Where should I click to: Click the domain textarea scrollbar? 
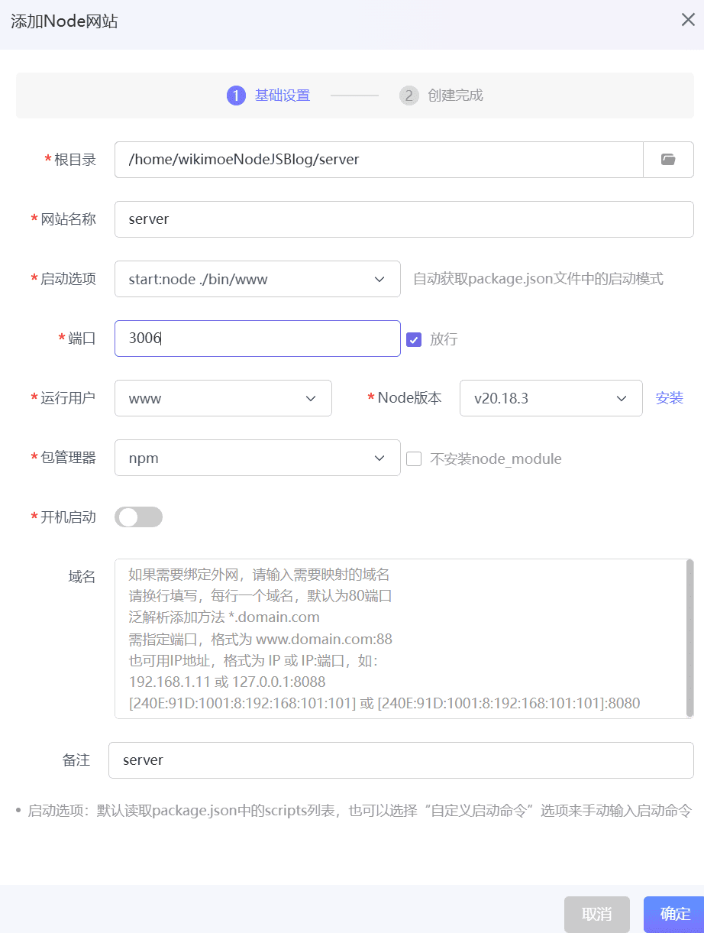tap(690, 638)
